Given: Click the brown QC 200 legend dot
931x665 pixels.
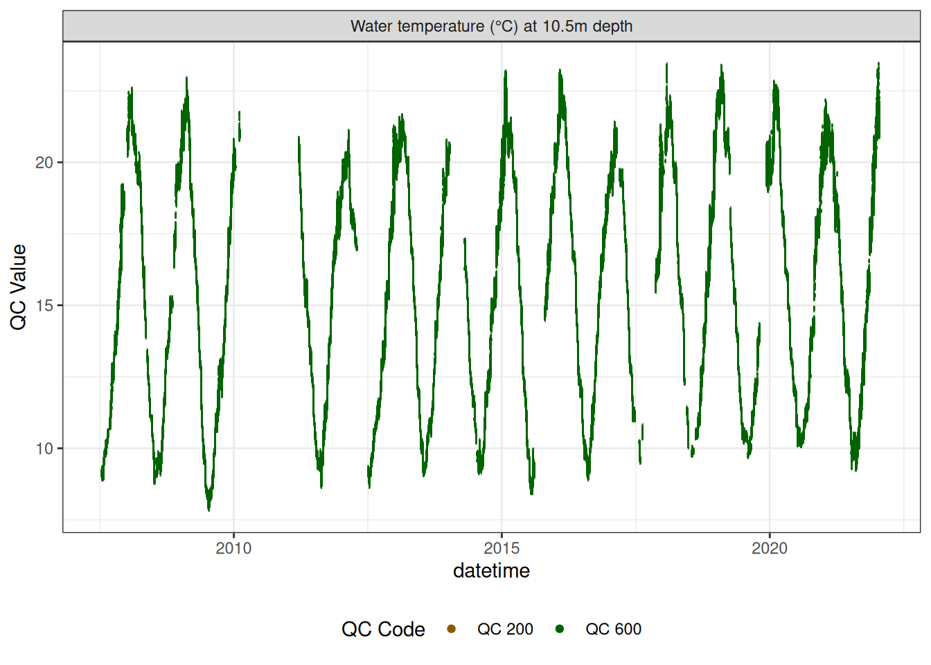Looking at the screenshot, I should [452, 629].
